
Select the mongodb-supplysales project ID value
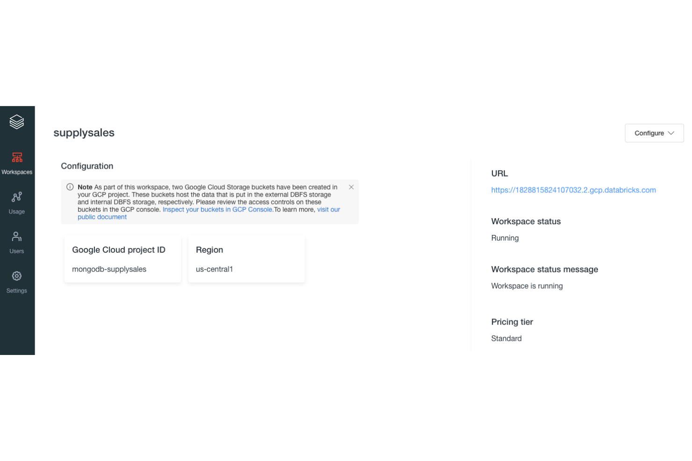tap(109, 270)
